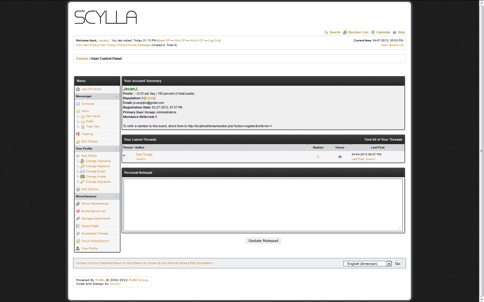Viewport: 484px width, 302px height.
Task: Click the Search magnifier icon in header
Action: [x=326, y=32]
